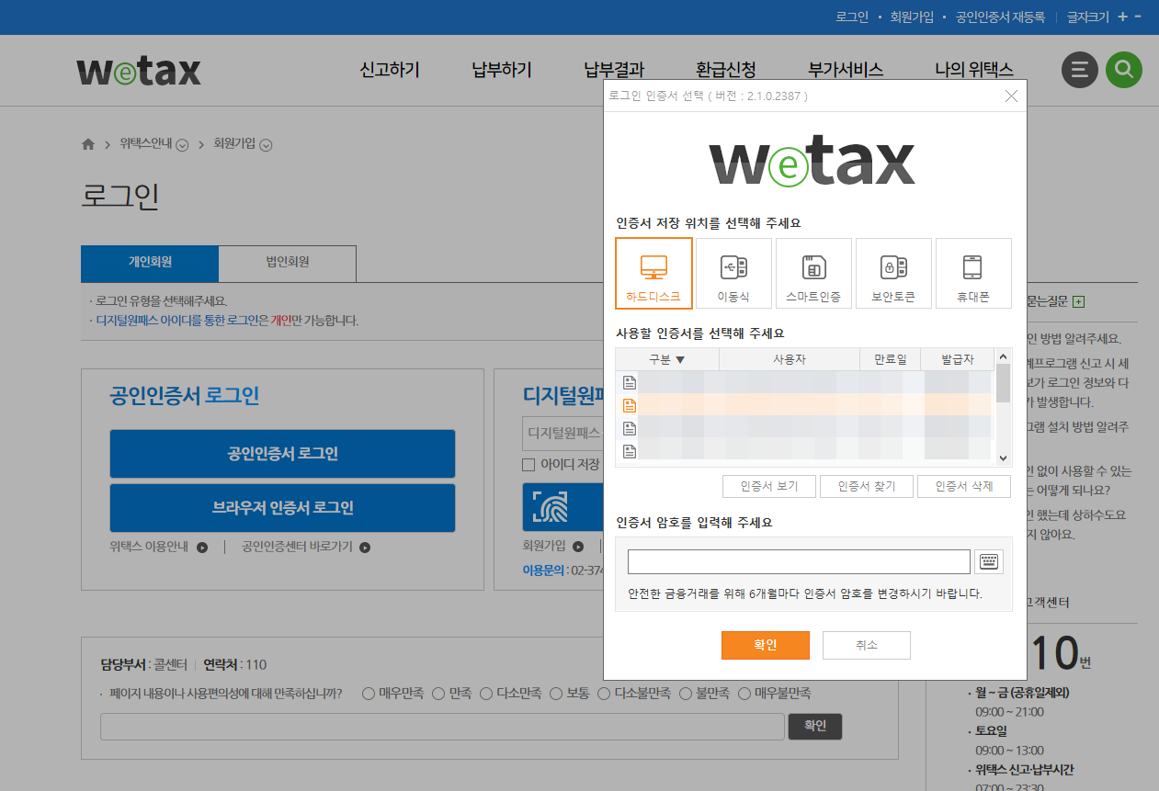Select the 다소만족 radio button

pyautogui.click(x=486, y=694)
